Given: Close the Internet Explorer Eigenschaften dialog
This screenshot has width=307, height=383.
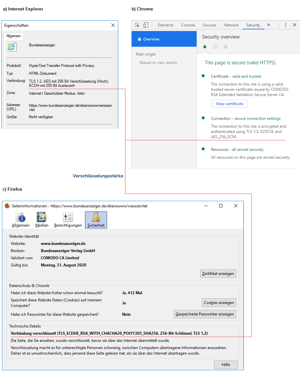Looking at the screenshot, I should tap(113, 25).
